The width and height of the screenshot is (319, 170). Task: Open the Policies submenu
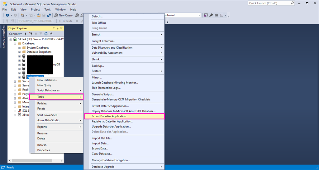[56, 104]
